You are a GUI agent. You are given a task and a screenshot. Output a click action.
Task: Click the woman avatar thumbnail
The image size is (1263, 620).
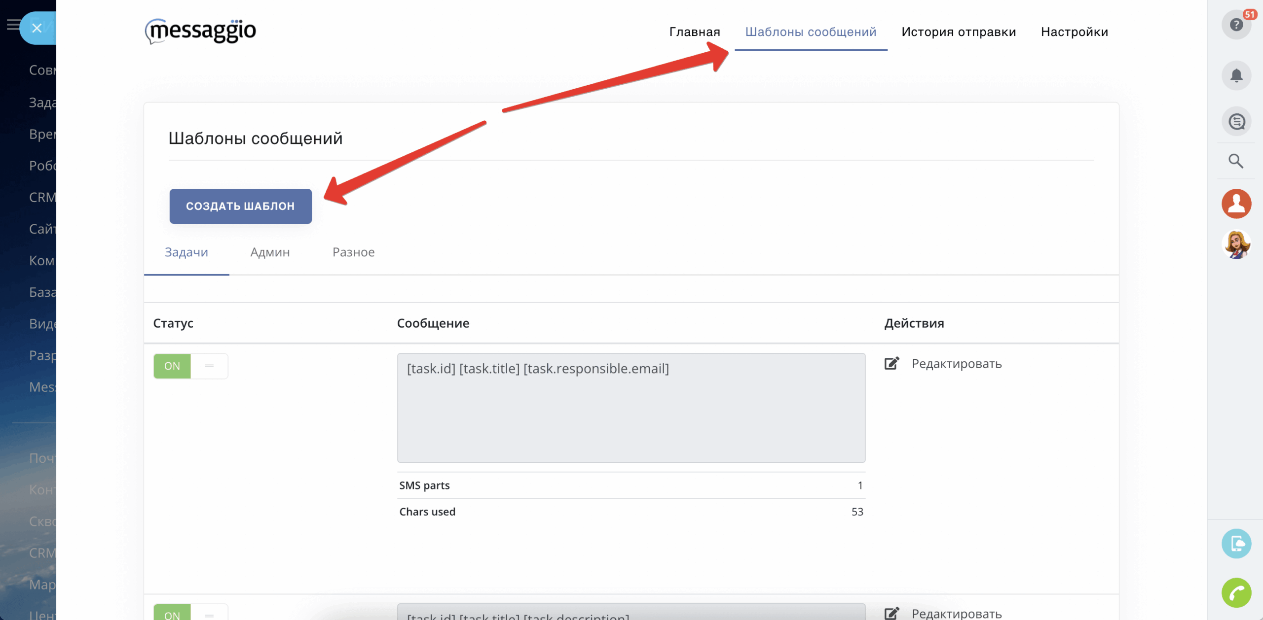click(1236, 244)
